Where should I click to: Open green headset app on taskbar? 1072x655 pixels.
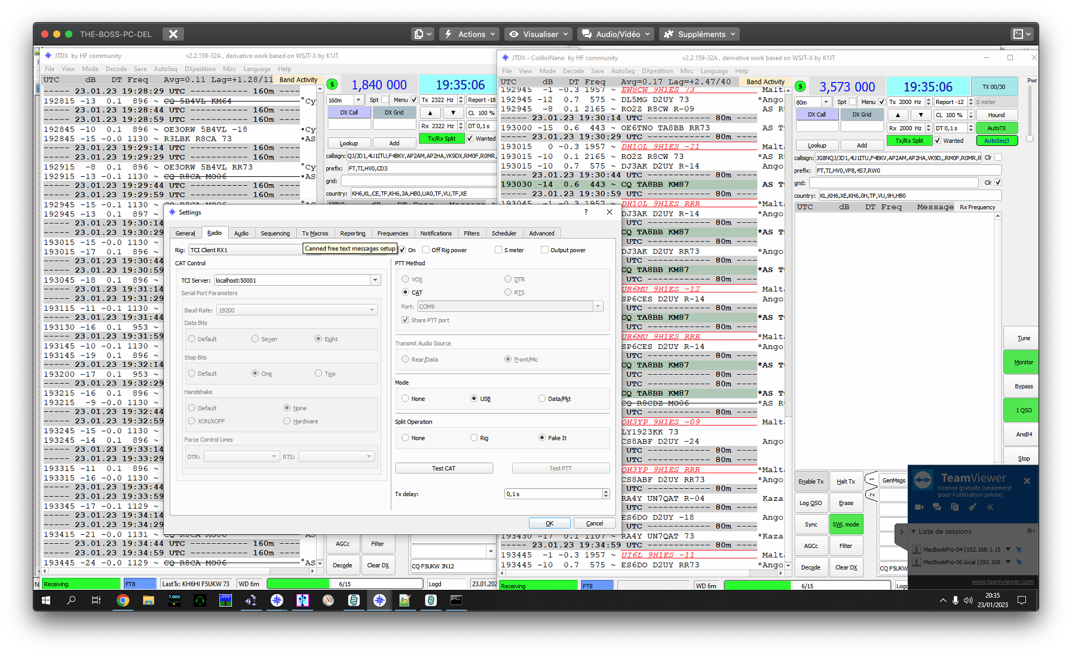[200, 600]
